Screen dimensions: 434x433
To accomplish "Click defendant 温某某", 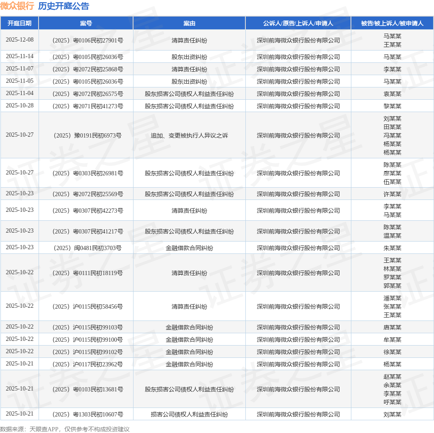I will (x=392, y=235).
